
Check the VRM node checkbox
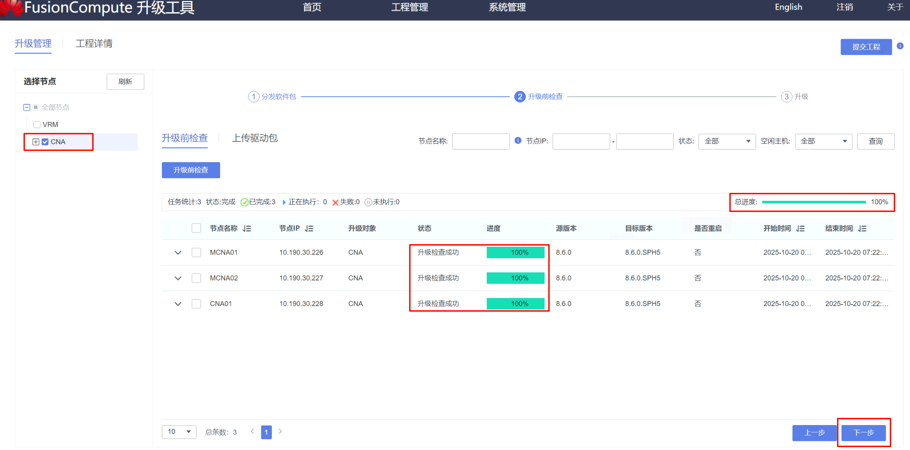(37, 125)
